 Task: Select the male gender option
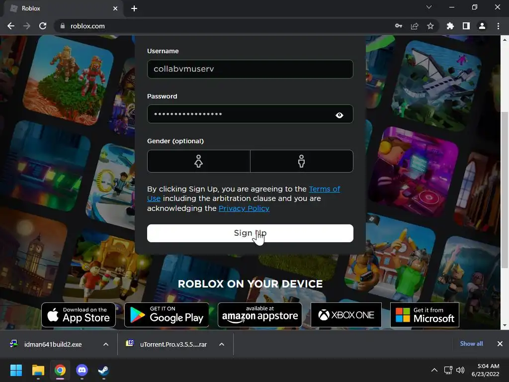pyautogui.click(x=302, y=161)
